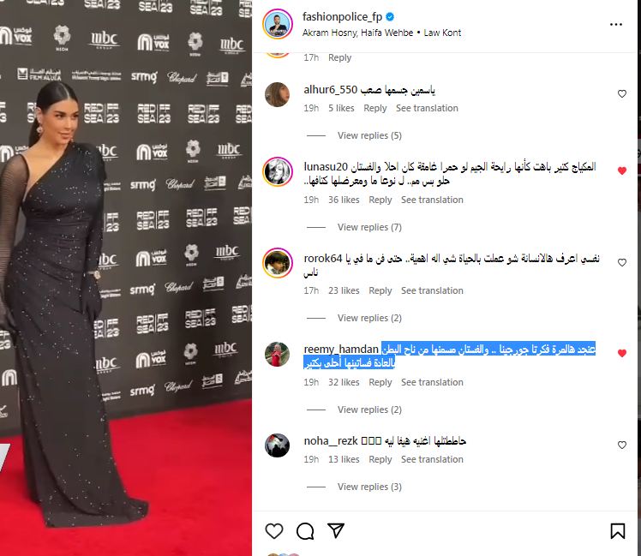Open the comment bubble icon below comments
Image resolution: width=641 pixels, height=556 pixels.
305,530
